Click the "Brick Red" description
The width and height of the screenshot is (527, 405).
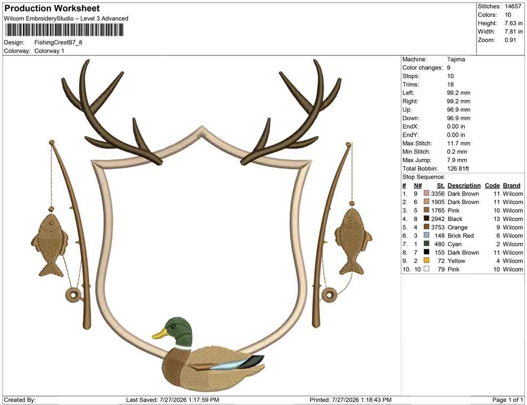click(460, 235)
